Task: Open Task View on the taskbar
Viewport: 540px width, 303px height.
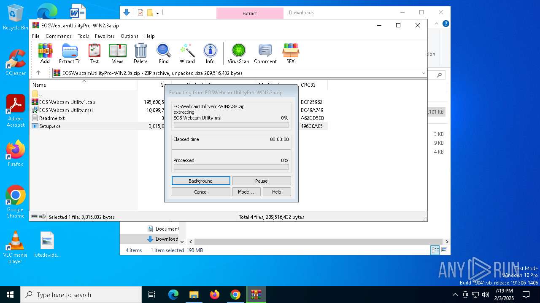Action: tap(152, 295)
